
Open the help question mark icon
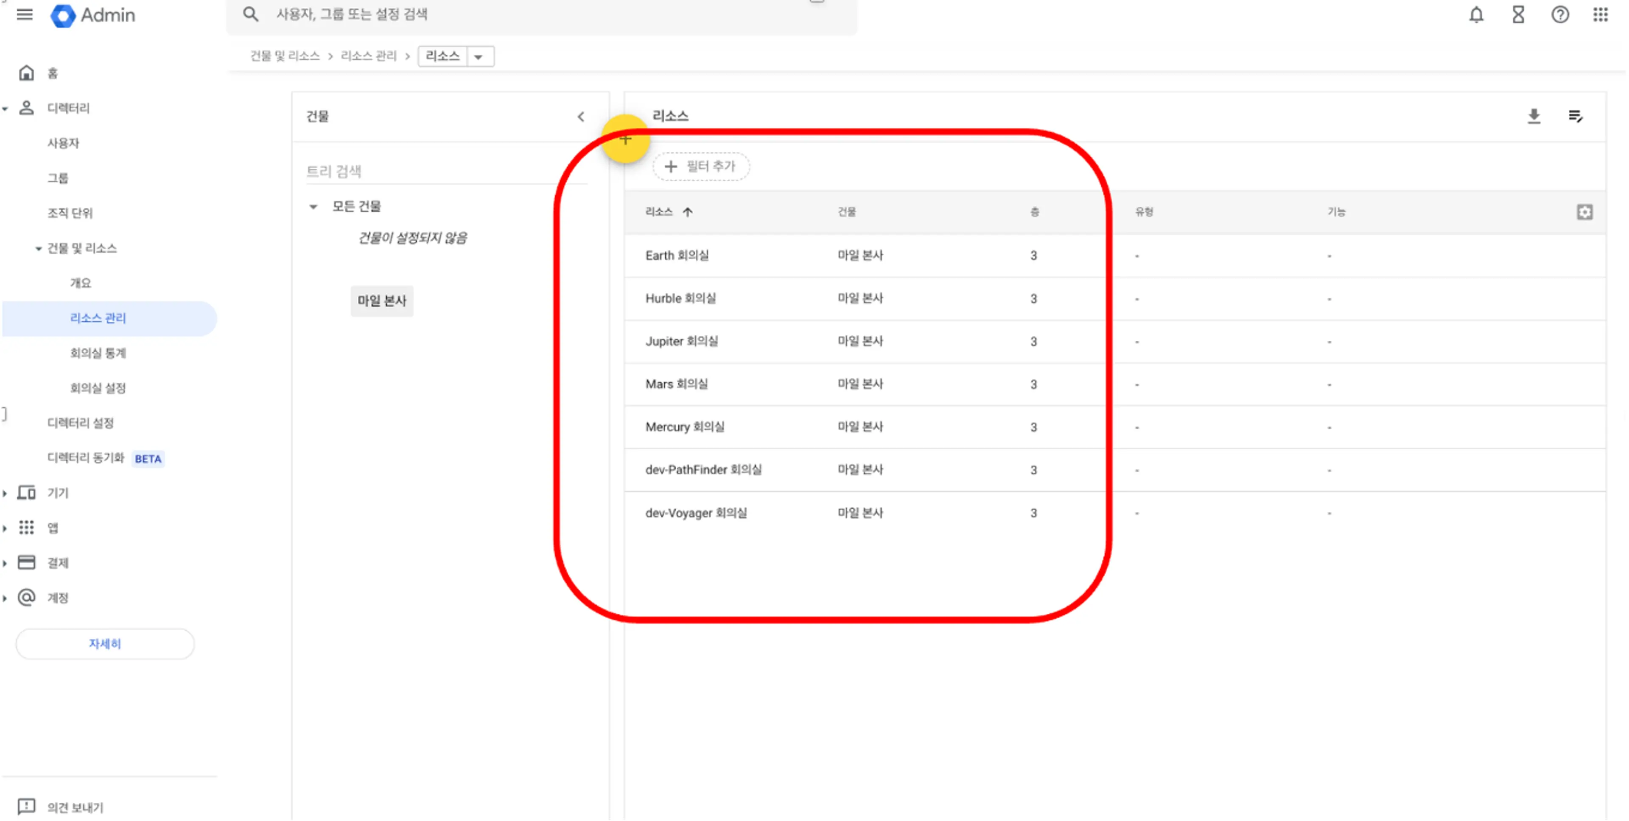click(x=1559, y=14)
